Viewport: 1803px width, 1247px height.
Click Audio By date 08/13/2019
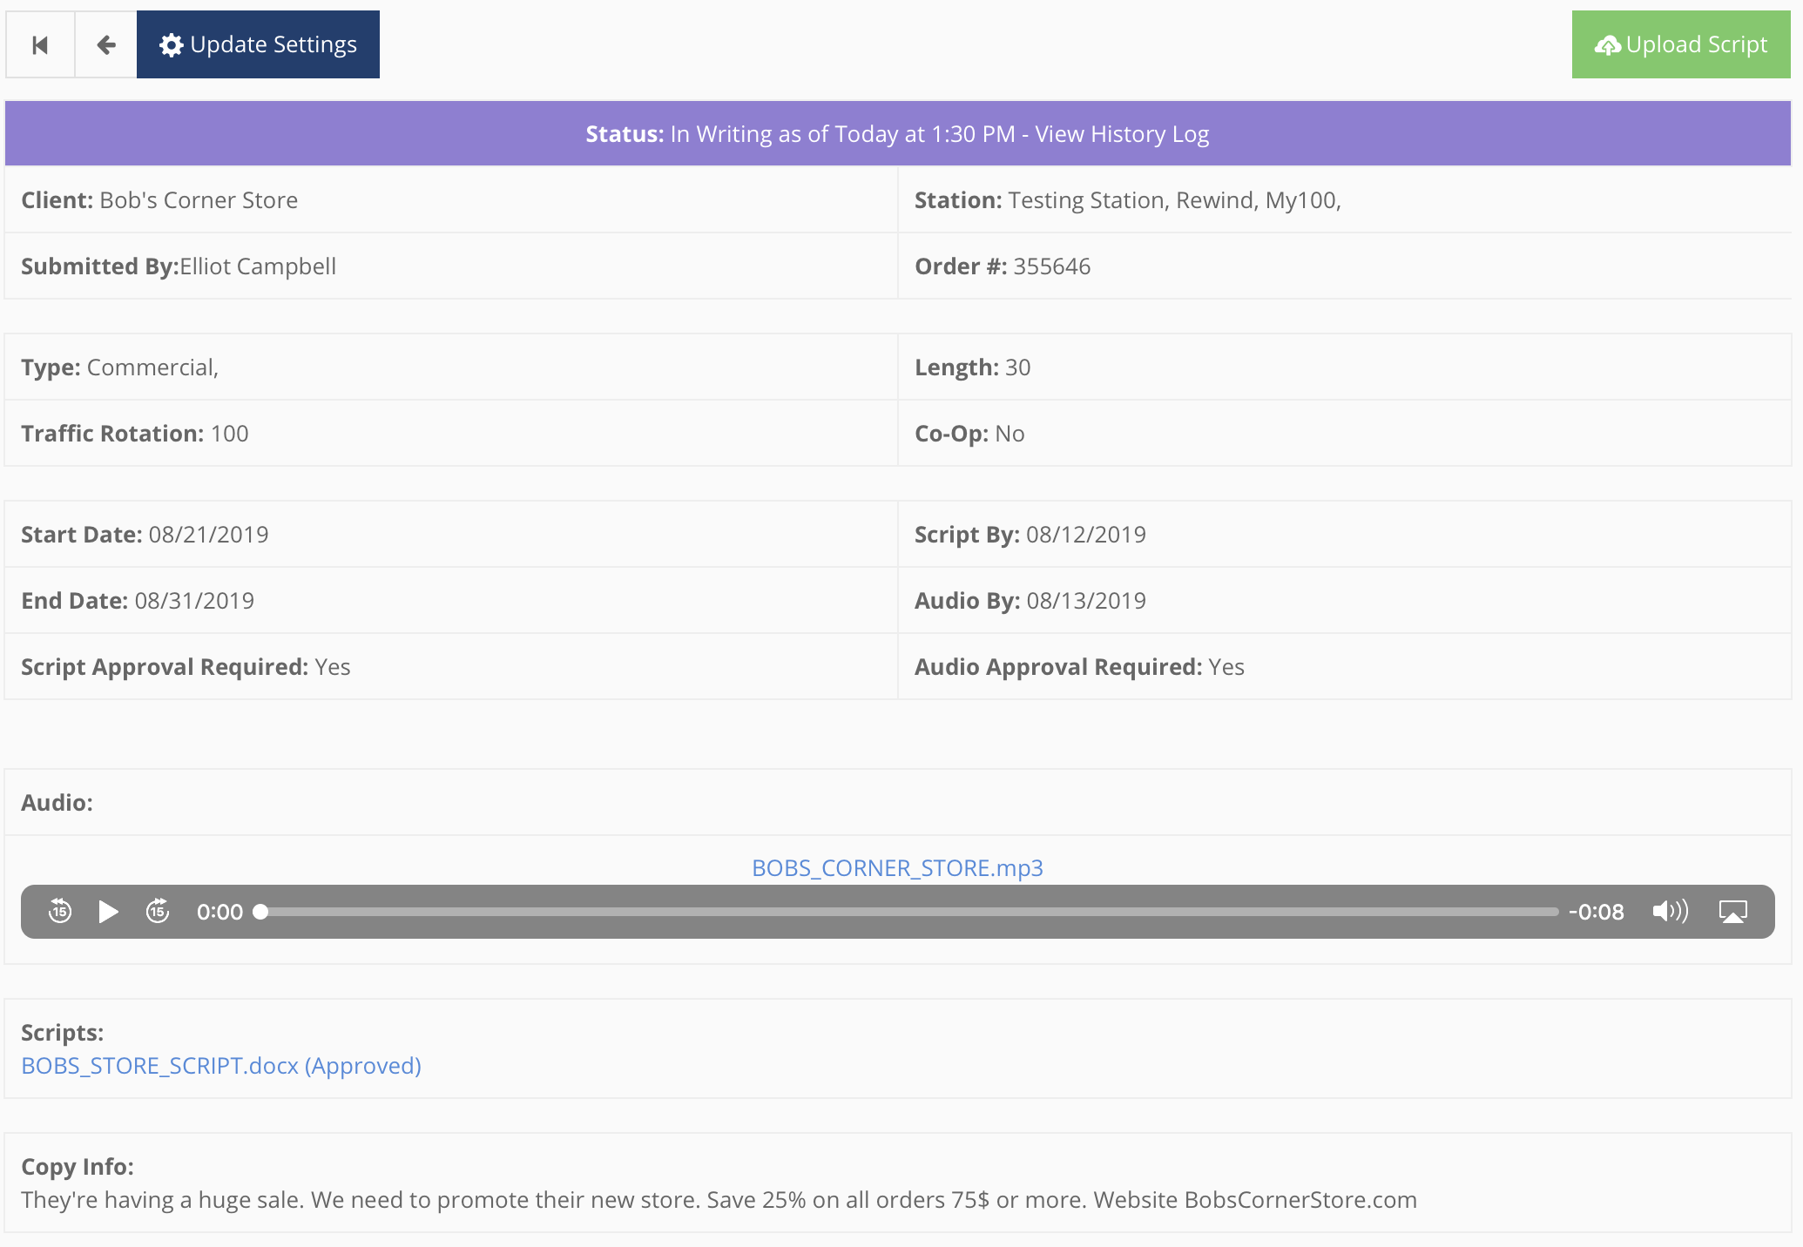click(1086, 601)
